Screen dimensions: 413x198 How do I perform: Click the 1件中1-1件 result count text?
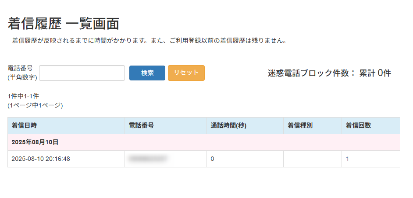(x=23, y=96)
